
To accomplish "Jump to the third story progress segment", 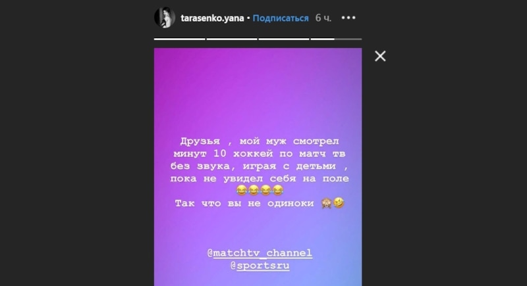I will [284, 39].
